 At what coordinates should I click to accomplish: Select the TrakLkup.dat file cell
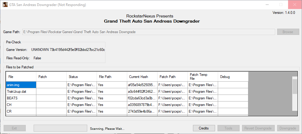pyautogui.click(x=21, y=92)
